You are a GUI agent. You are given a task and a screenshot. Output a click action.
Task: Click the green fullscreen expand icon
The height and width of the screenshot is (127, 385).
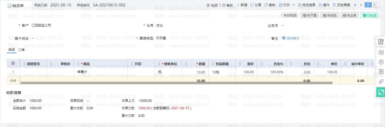(x=381, y=92)
